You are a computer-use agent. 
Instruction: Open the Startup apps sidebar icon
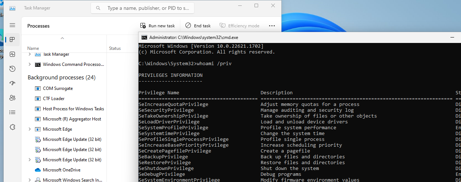pos(12,83)
